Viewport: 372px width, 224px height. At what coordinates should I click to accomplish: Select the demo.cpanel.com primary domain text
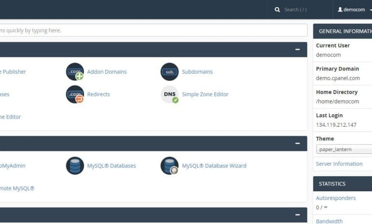(x=338, y=78)
